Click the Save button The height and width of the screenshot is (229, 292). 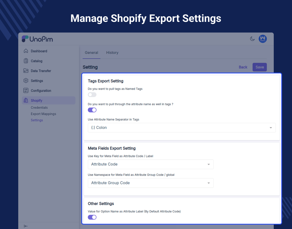[260, 67]
